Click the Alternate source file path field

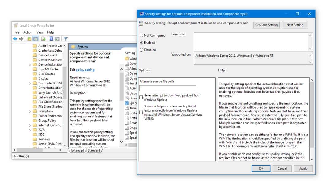pyautogui.click(x=168, y=88)
